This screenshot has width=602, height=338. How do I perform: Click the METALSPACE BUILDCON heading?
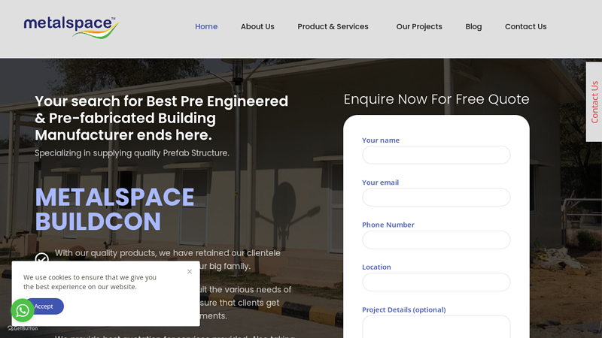114,210
